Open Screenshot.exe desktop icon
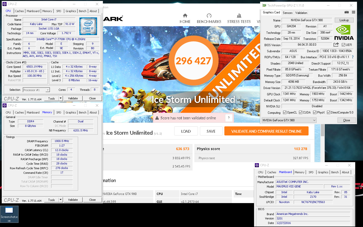 [9, 214]
